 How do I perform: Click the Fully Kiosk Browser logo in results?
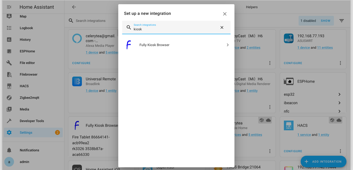pyautogui.click(x=129, y=45)
